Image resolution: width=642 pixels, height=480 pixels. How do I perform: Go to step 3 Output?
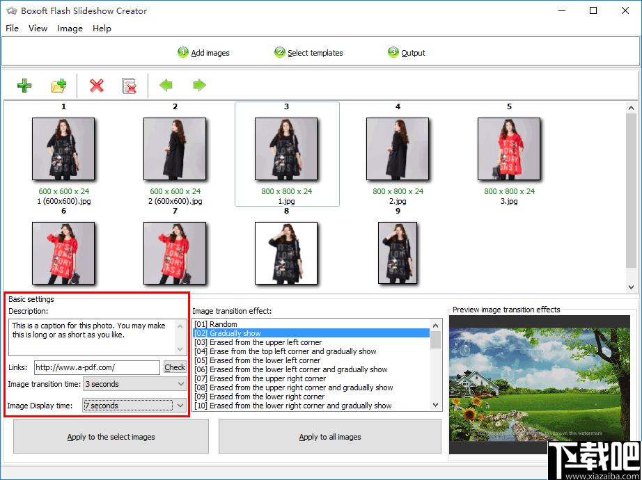(x=407, y=53)
